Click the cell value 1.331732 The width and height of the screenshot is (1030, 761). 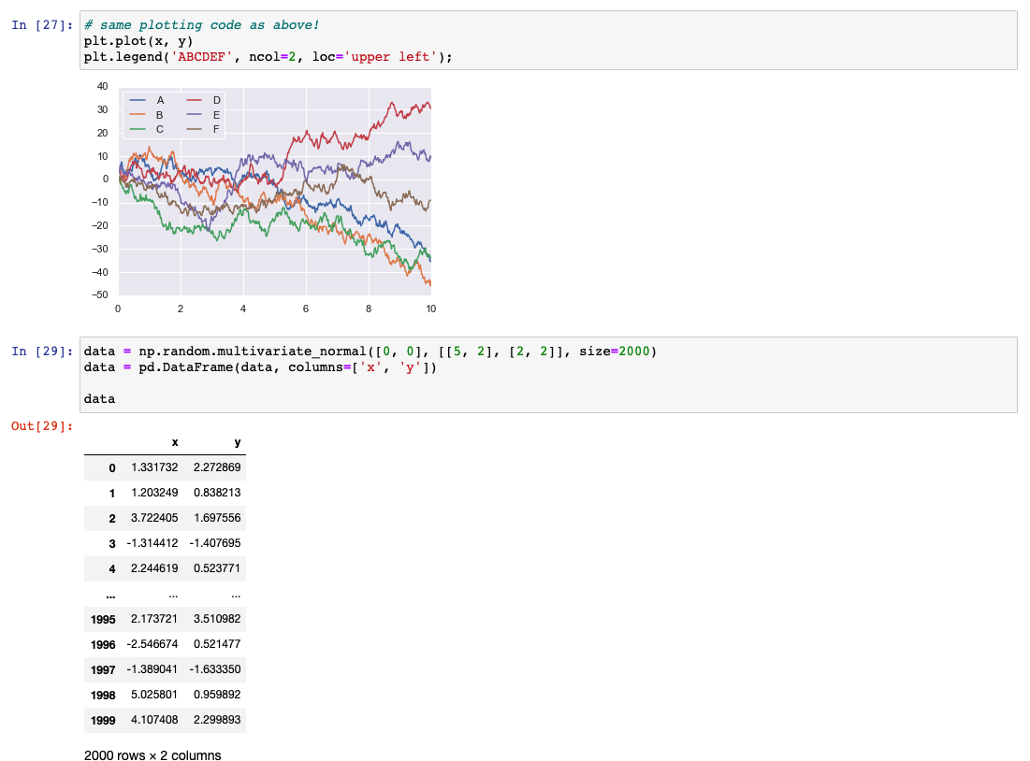154,467
